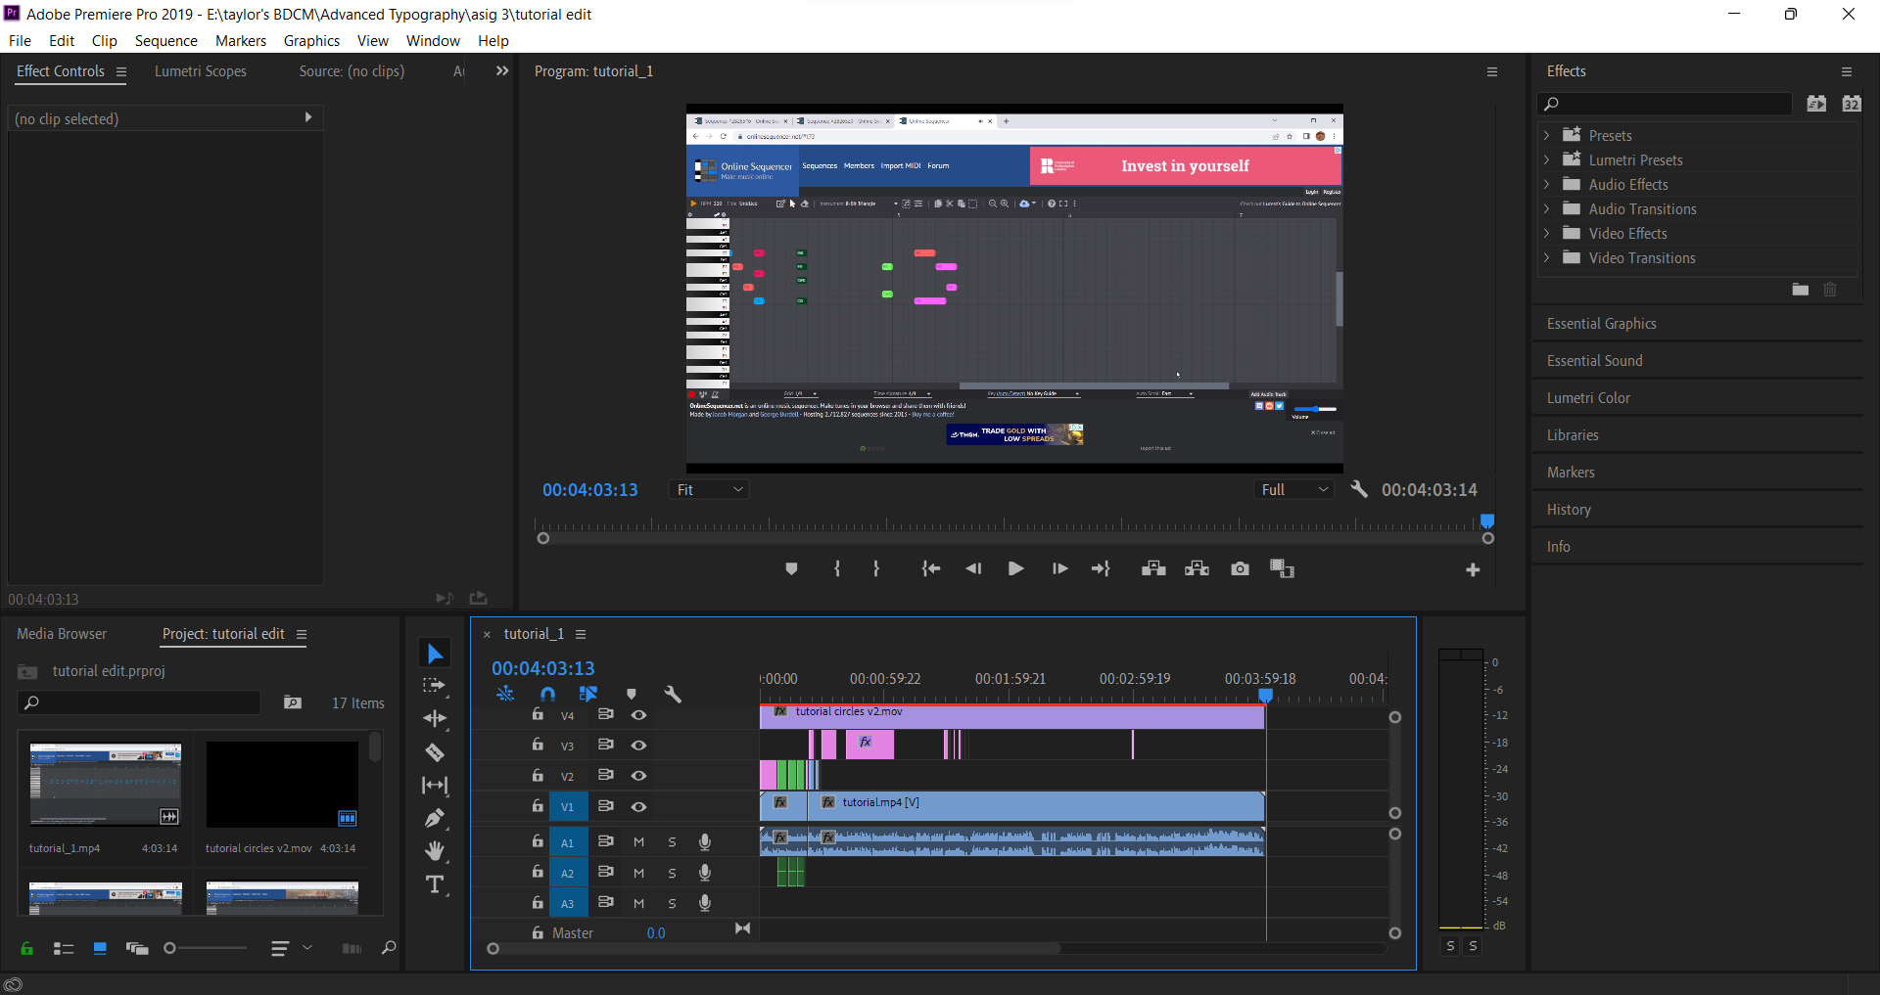Open the Program monitor button editor plus
This screenshot has height=995, width=1880.
pos(1473,570)
